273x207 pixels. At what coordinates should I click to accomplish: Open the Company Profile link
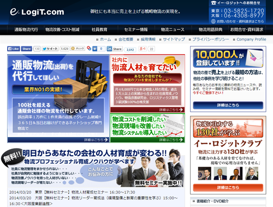pos(251,39)
